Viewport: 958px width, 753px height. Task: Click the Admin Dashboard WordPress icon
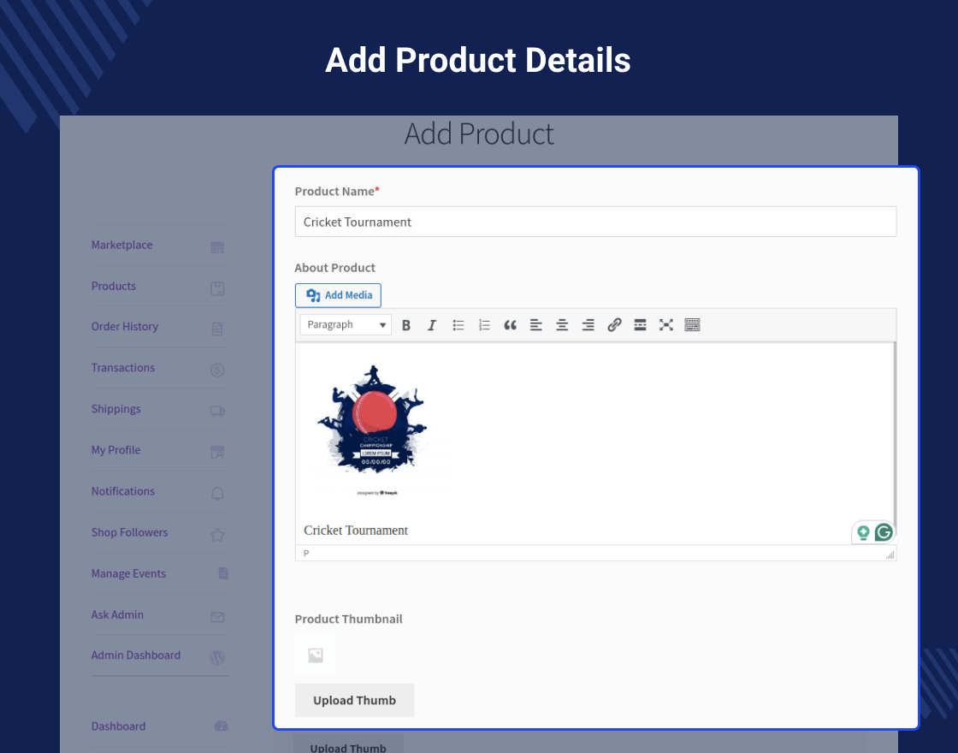[x=217, y=658]
